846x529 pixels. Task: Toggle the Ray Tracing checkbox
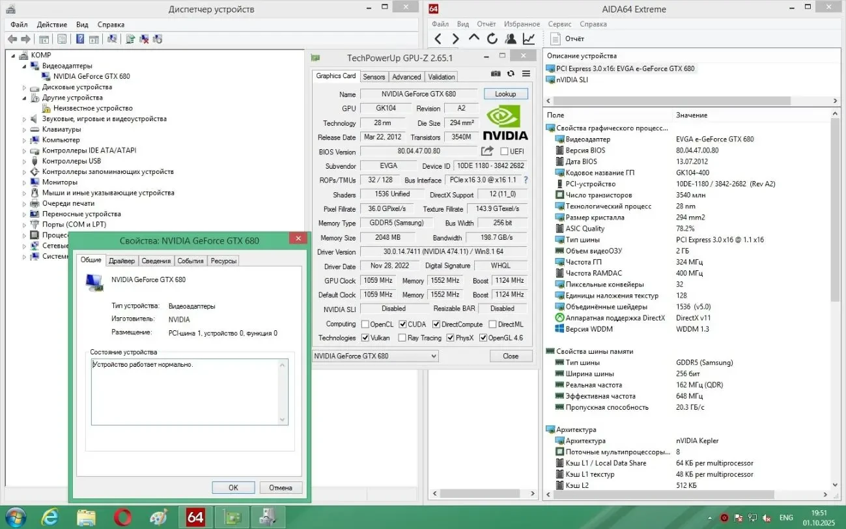(402, 338)
